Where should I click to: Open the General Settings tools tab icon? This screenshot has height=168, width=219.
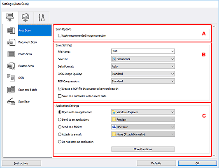tap(42, 17)
